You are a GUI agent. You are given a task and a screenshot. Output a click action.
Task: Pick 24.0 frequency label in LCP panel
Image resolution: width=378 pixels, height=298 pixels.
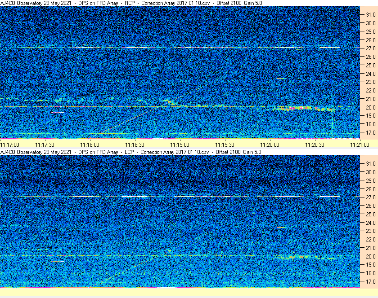coord(371,223)
